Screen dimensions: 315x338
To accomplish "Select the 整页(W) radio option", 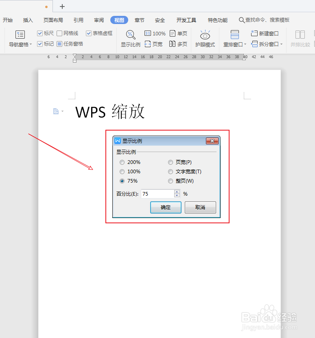I will tap(171, 181).
